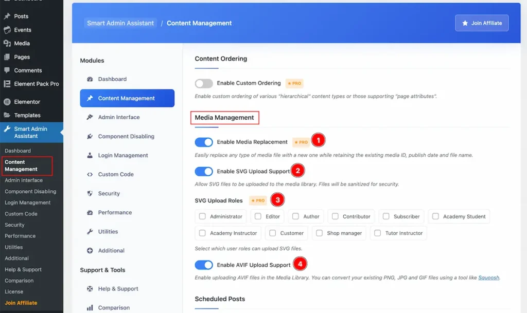Click Join Affiliate link in sidebar submenu

[21, 303]
